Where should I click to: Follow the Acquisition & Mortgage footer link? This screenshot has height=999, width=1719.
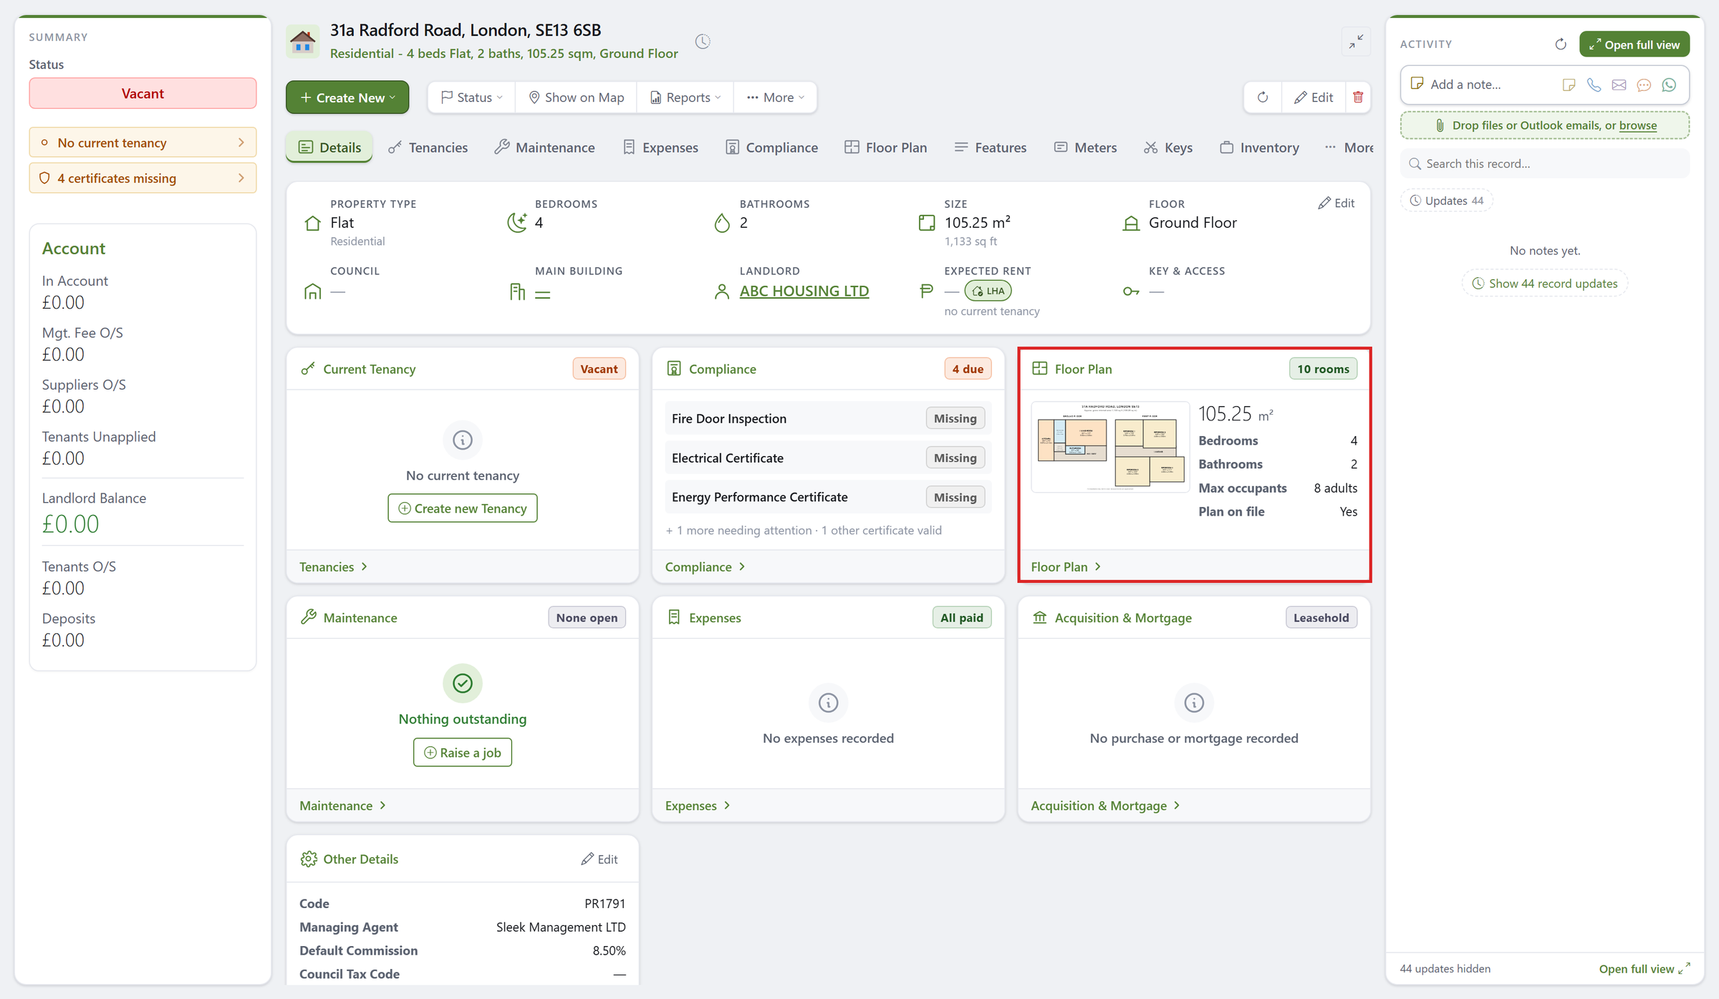point(1105,806)
